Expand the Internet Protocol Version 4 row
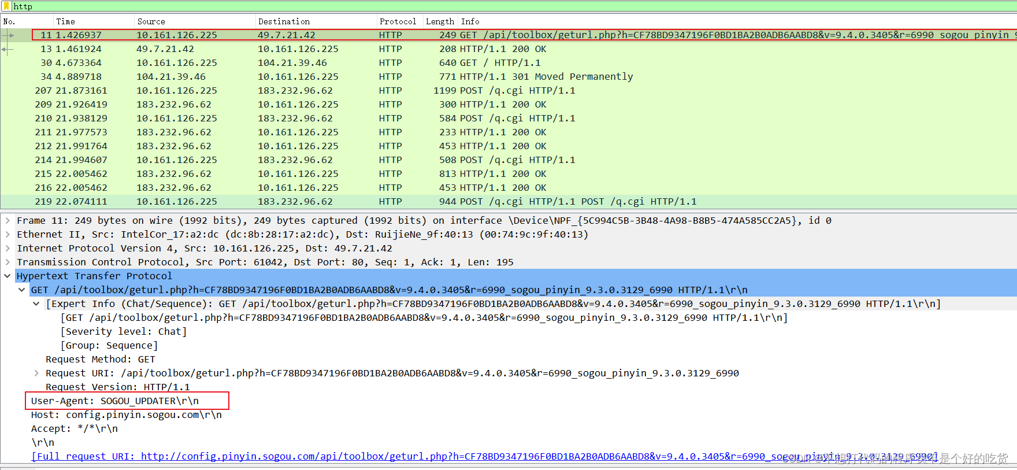Screen dimensions: 1017x470 click(8, 248)
